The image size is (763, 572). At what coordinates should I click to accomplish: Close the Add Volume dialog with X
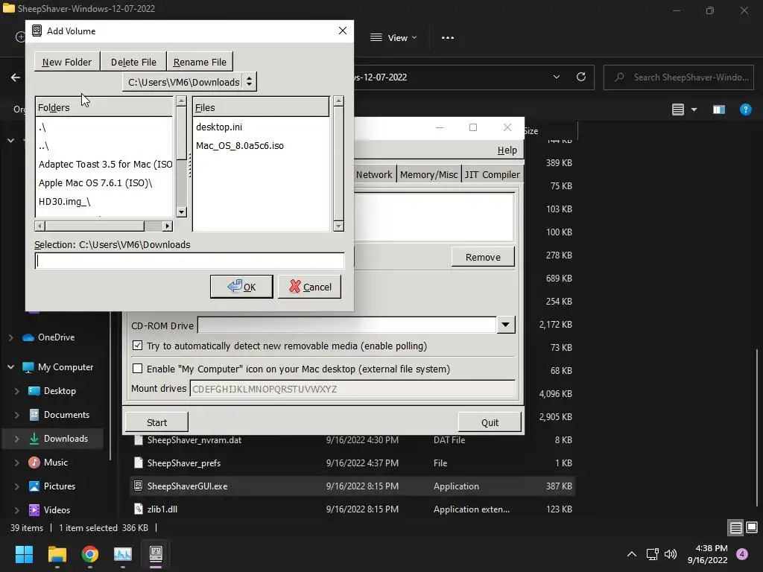click(x=343, y=31)
